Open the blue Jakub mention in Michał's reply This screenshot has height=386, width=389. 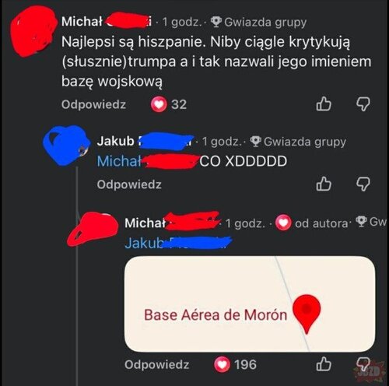pyautogui.click(x=144, y=243)
